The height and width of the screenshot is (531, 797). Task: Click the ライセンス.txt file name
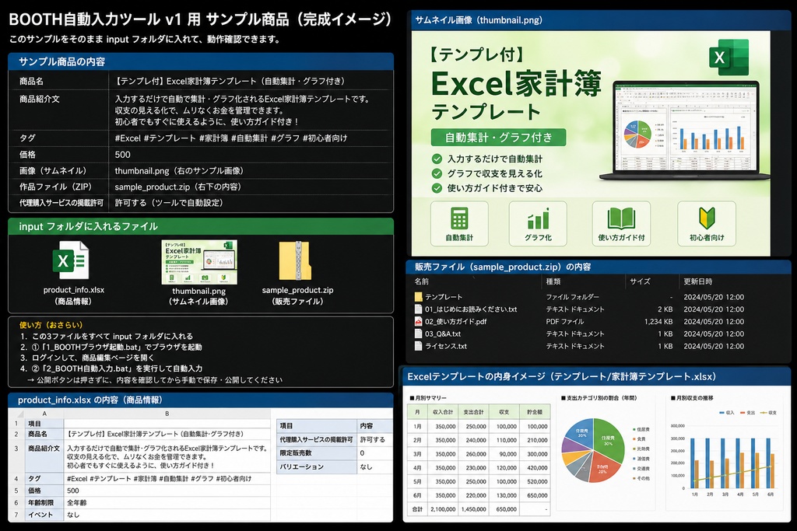(446, 346)
